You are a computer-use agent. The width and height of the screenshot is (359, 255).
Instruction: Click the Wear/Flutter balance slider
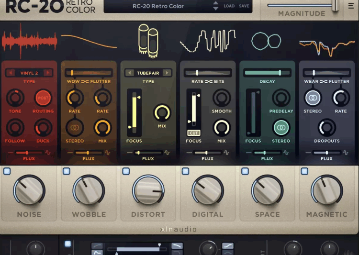pos(327,73)
